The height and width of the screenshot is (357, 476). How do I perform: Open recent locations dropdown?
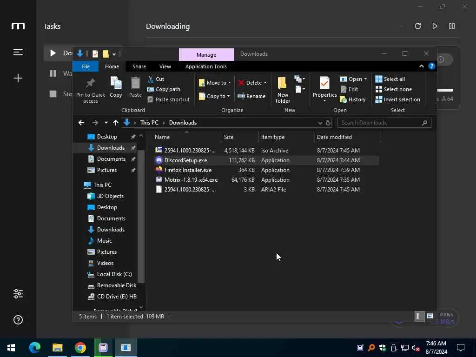tap(106, 123)
